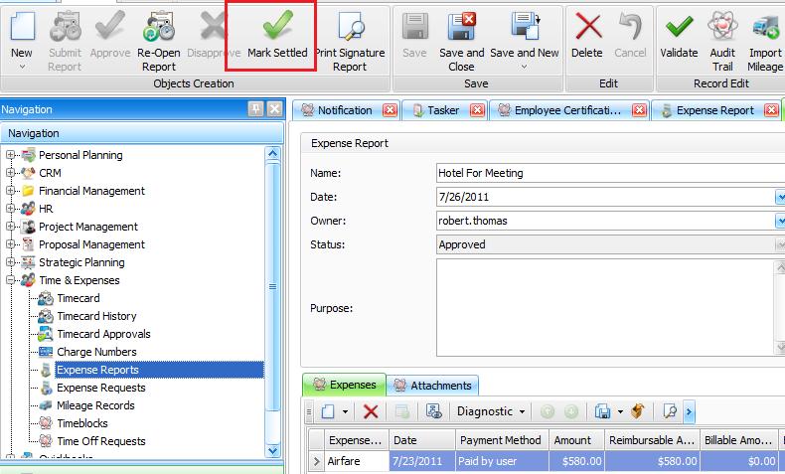Click red X delete in Expenses toolbar
Screen dimensions: 785x474
pos(371,411)
